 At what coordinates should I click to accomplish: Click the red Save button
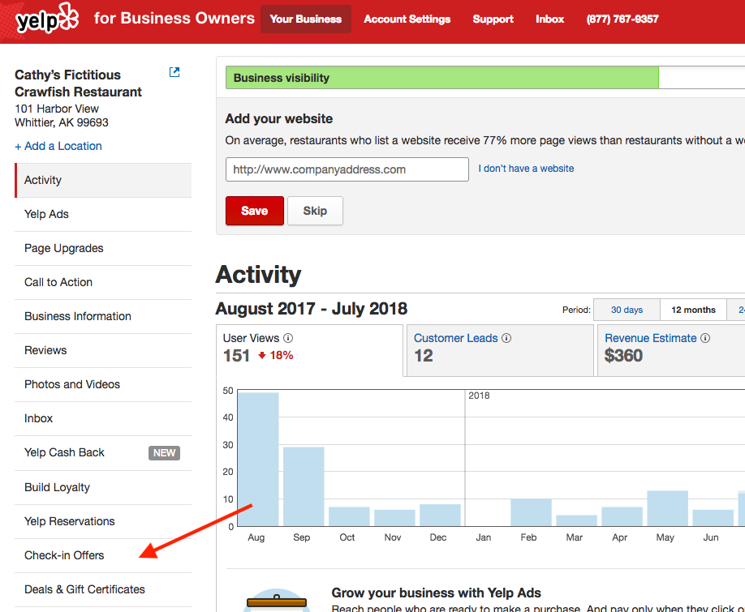tap(255, 211)
